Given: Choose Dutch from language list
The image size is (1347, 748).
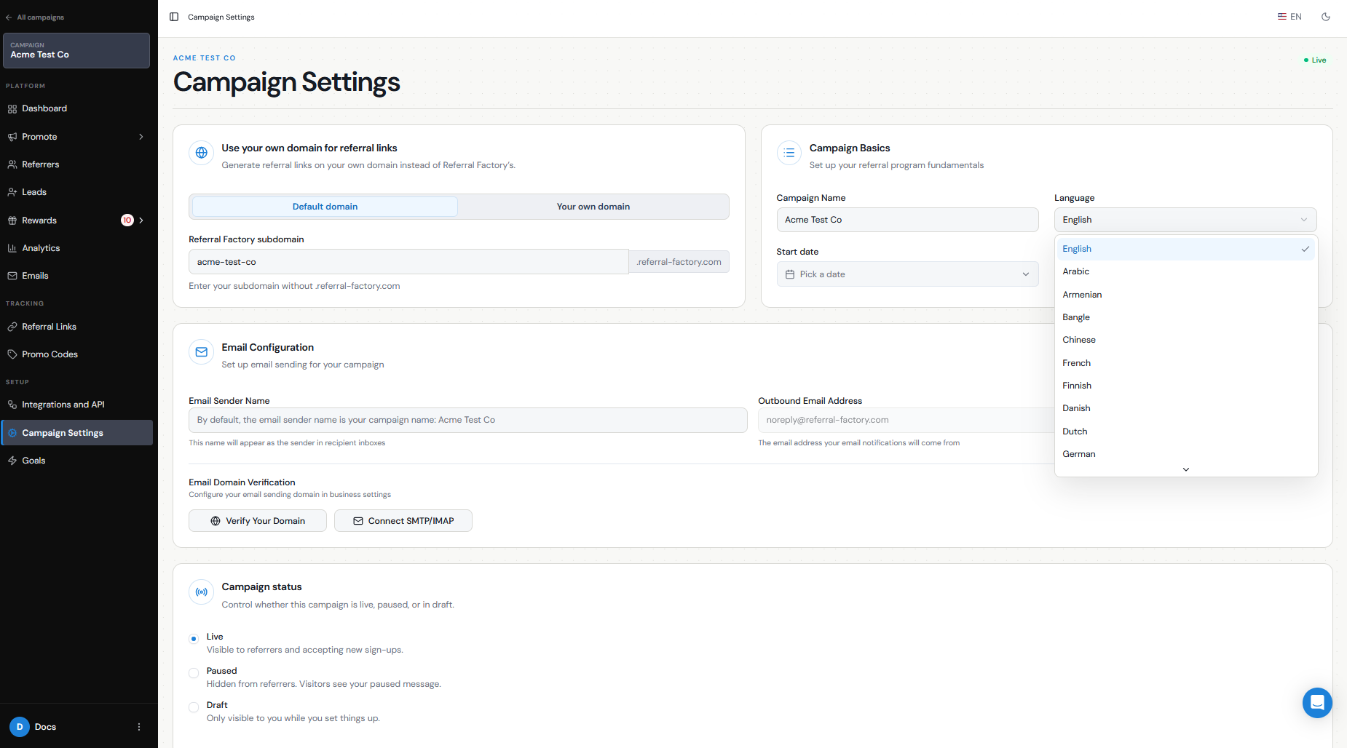Looking at the screenshot, I should coord(1185,431).
